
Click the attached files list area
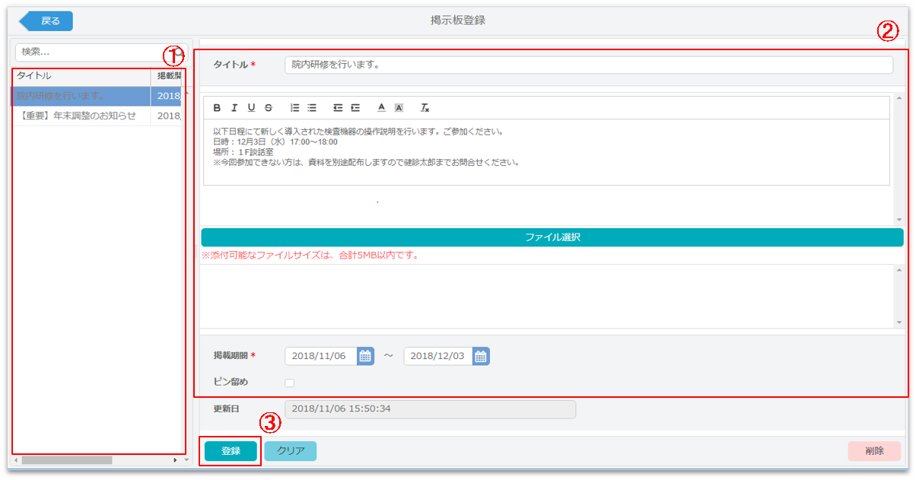click(x=546, y=296)
